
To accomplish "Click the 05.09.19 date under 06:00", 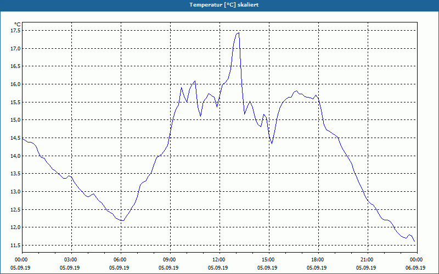I will (119, 268).
